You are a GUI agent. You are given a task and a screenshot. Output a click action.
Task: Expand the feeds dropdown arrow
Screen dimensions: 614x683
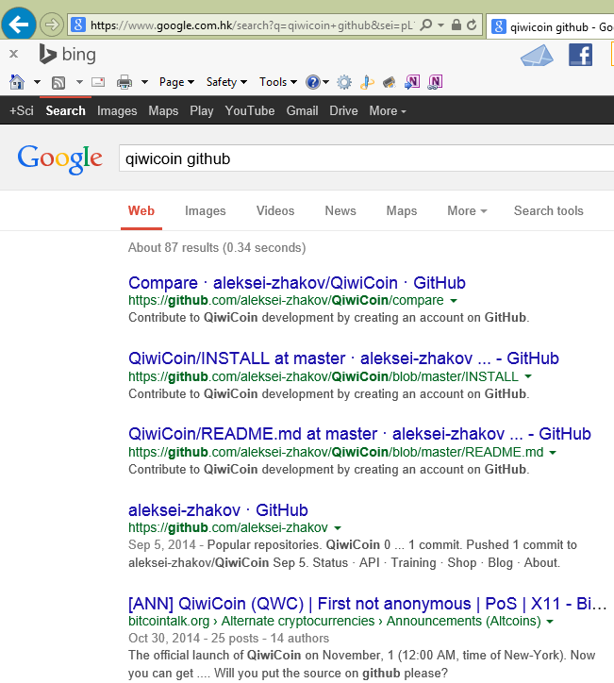coord(79,81)
